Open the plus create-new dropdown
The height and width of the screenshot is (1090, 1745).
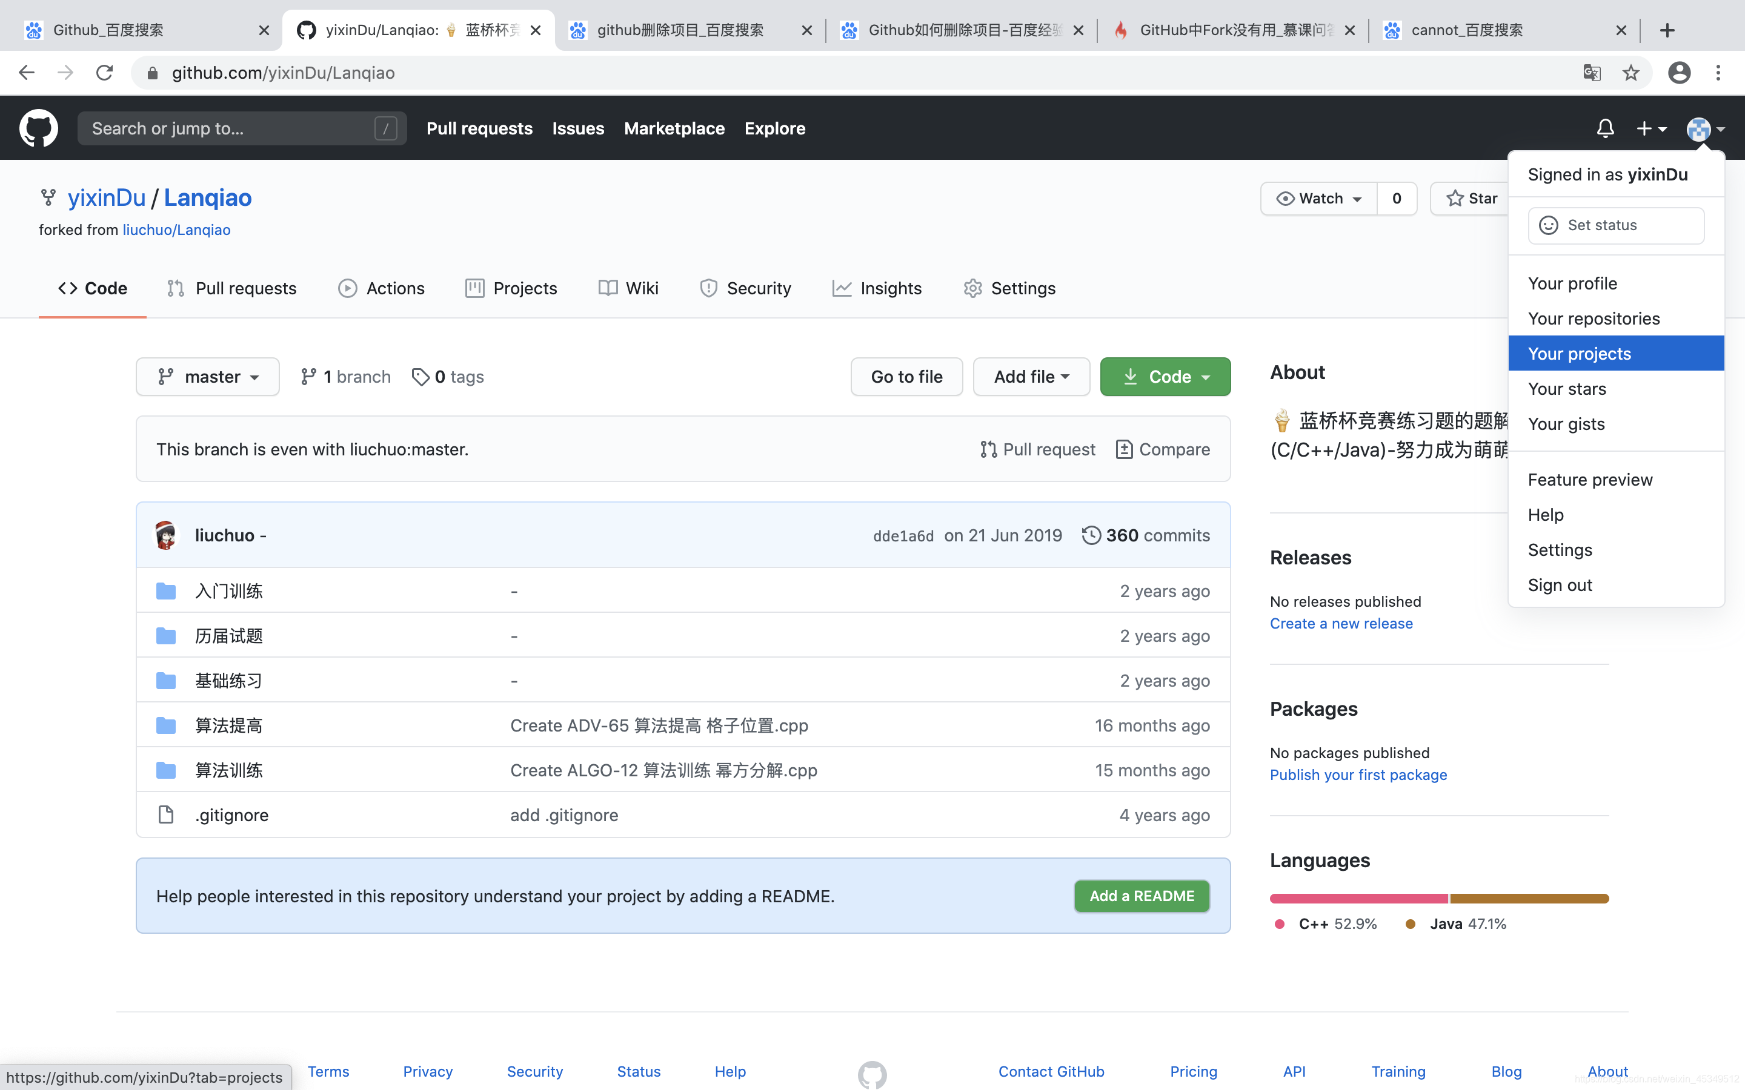[x=1651, y=128]
